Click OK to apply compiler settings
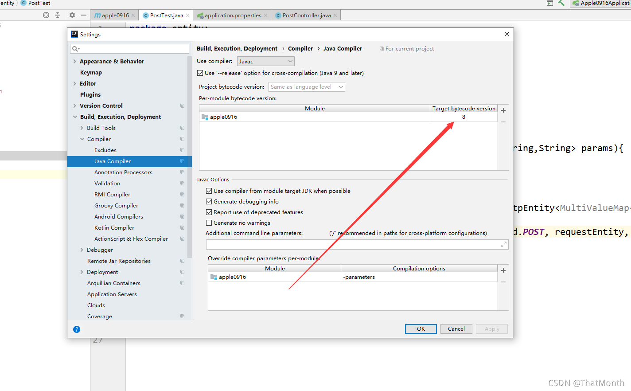The height and width of the screenshot is (391, 631). 421,328
